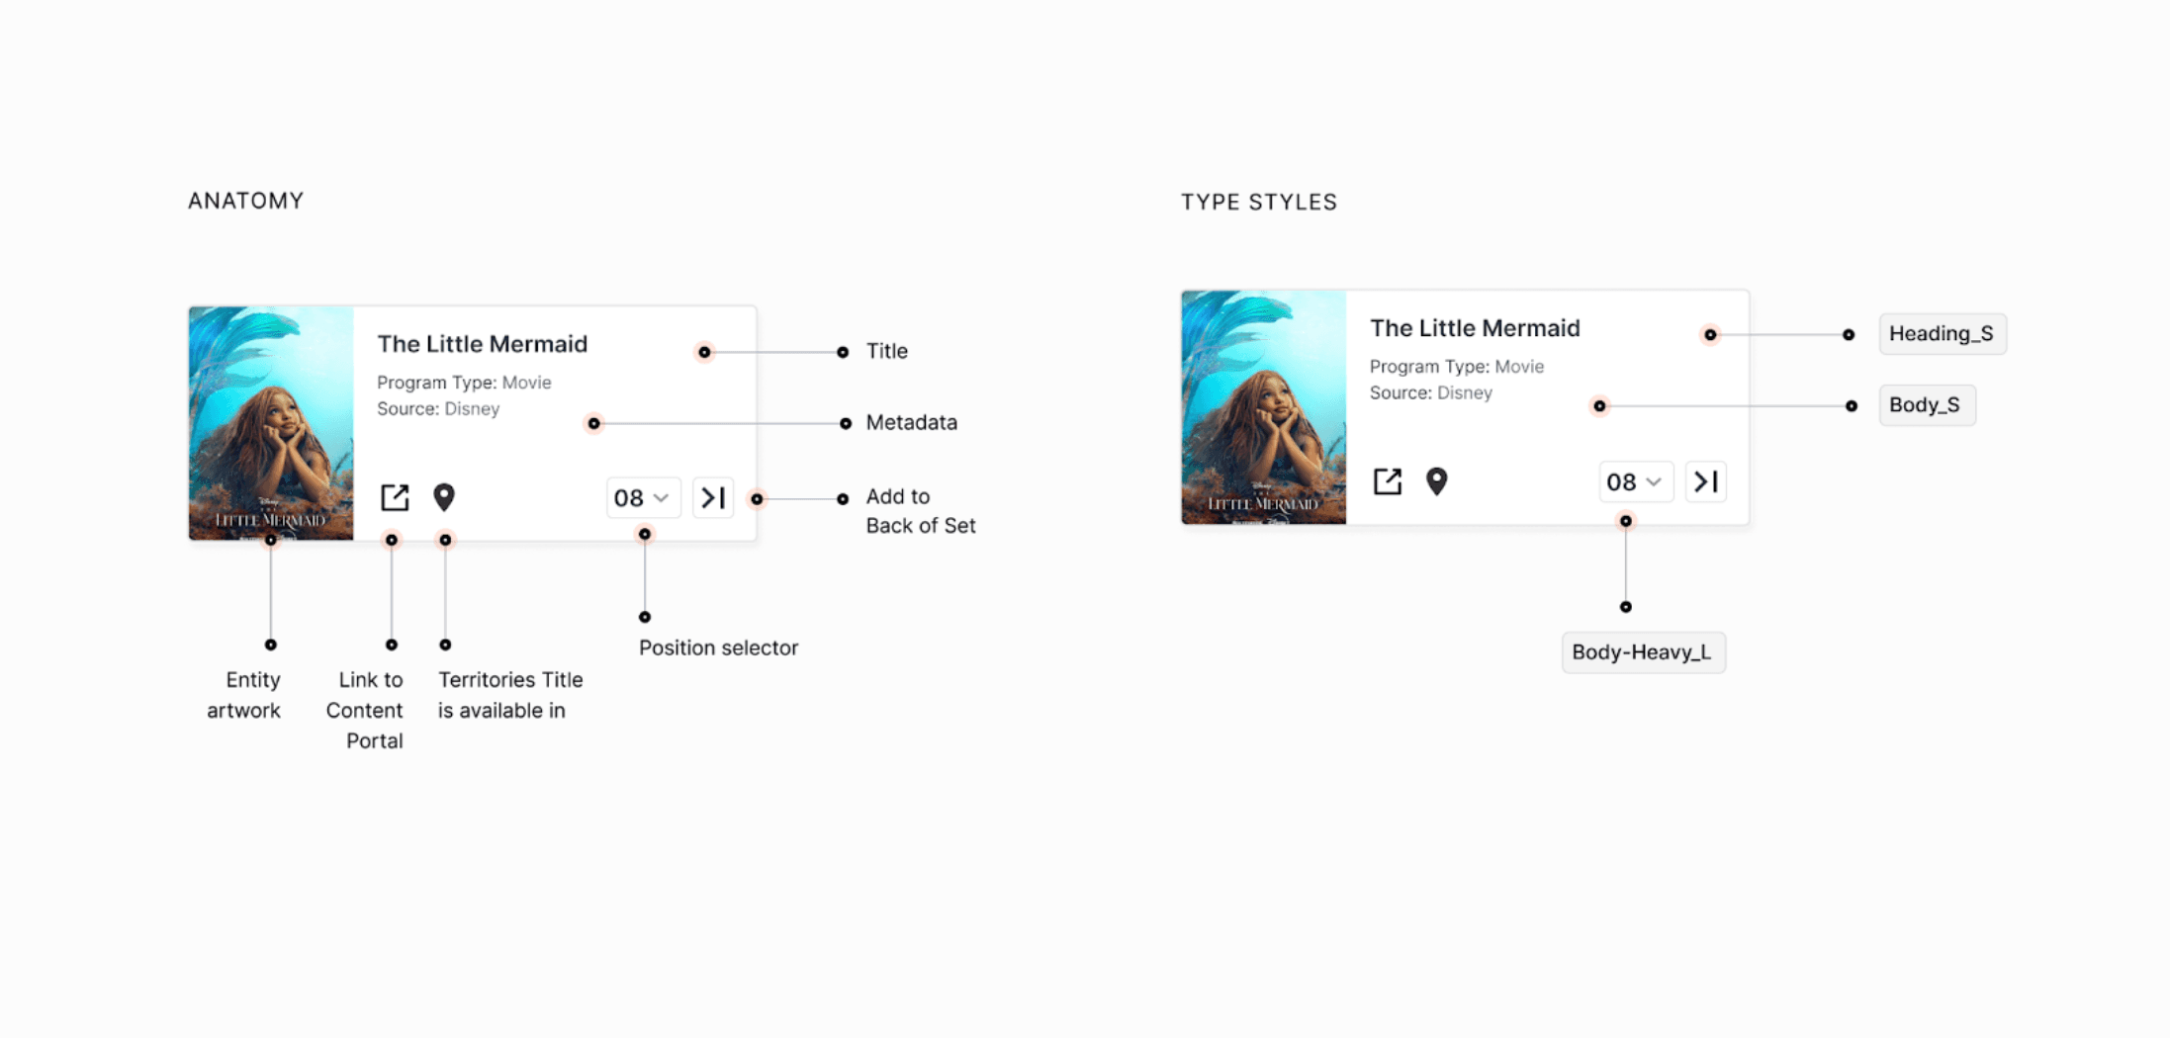Click The Little Mermaid title in Anatomy card
Viewport: 2170px width, 1038px height.
[x=483, y=344]
